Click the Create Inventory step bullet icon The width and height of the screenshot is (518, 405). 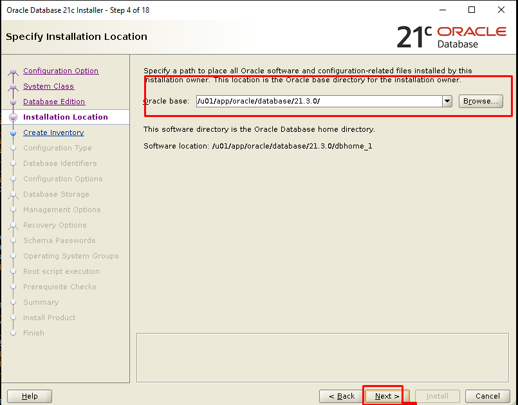point(14,132)
